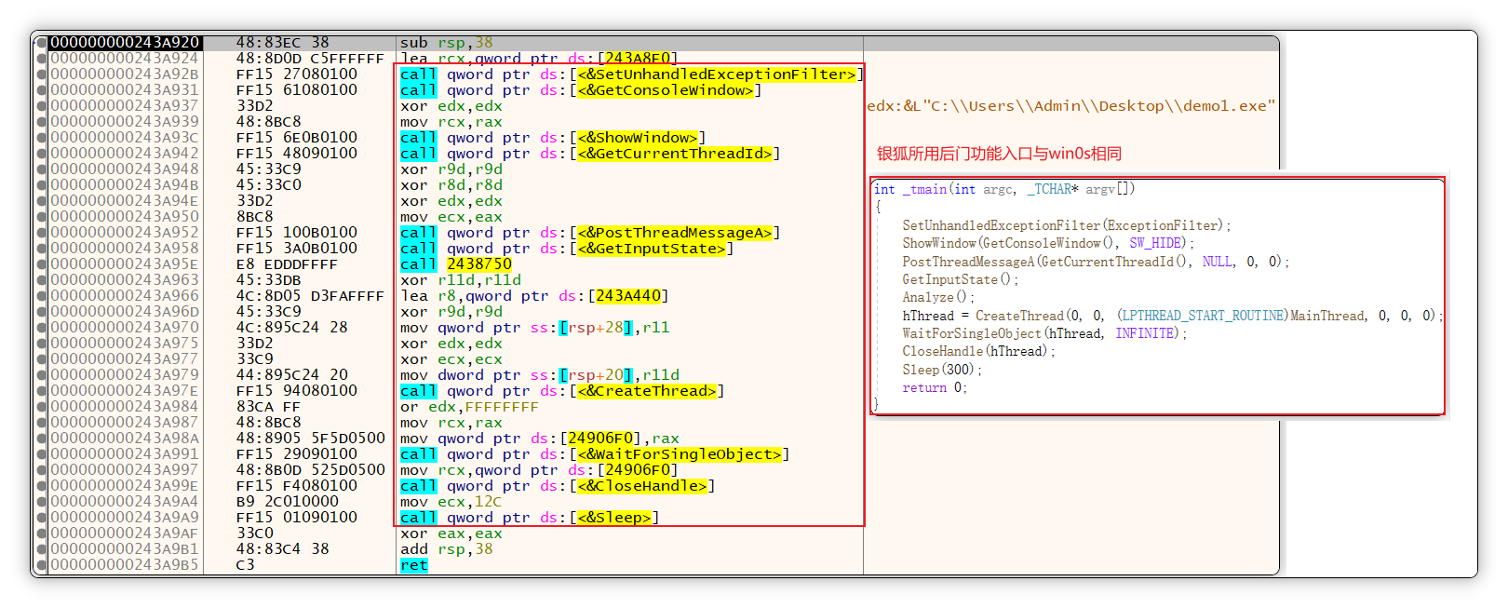Click breakpoint bullet beside address 000000000243A991
The image size is (1508, 608).
42,454
